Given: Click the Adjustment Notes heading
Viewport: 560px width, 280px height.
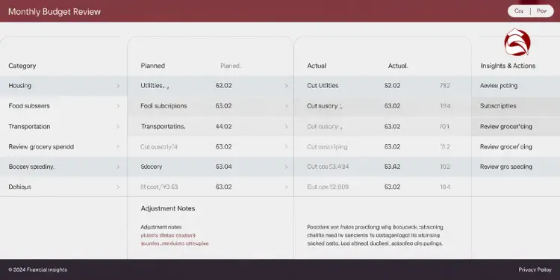Looking at the screenshot, I should pos(168,208).
